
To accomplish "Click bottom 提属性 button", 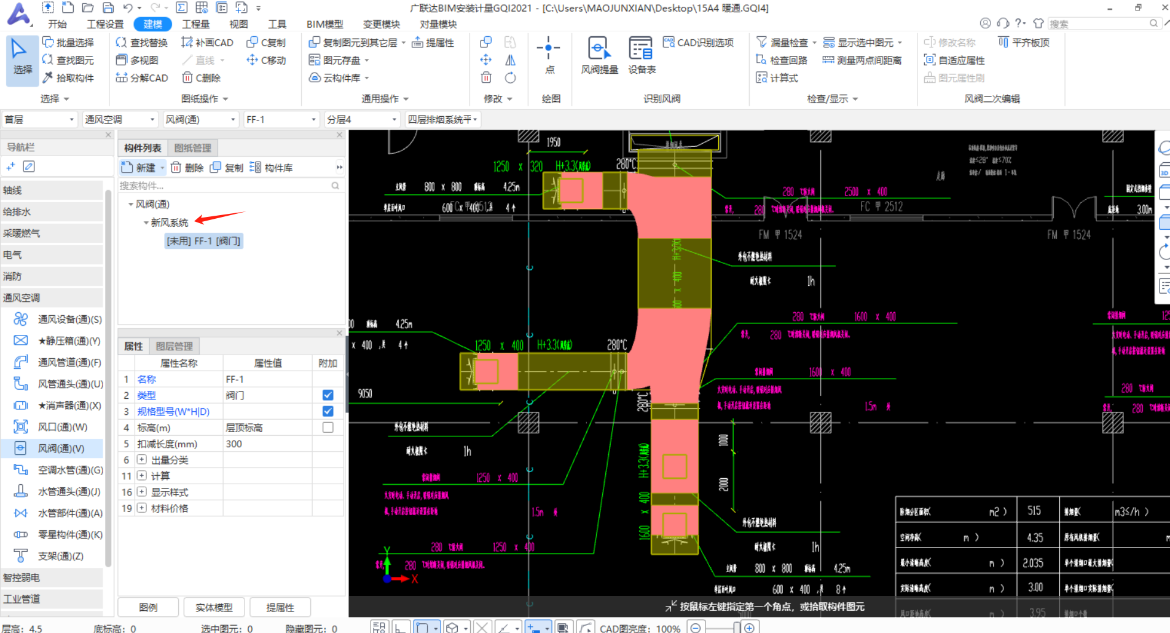I will tap(280, 607).
